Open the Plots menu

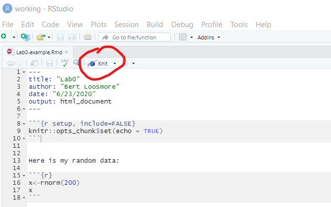point(99,25)
